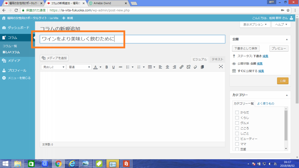Check the ママ category
The width and height of the screenshot is (299, 168).
coord(237,144)
